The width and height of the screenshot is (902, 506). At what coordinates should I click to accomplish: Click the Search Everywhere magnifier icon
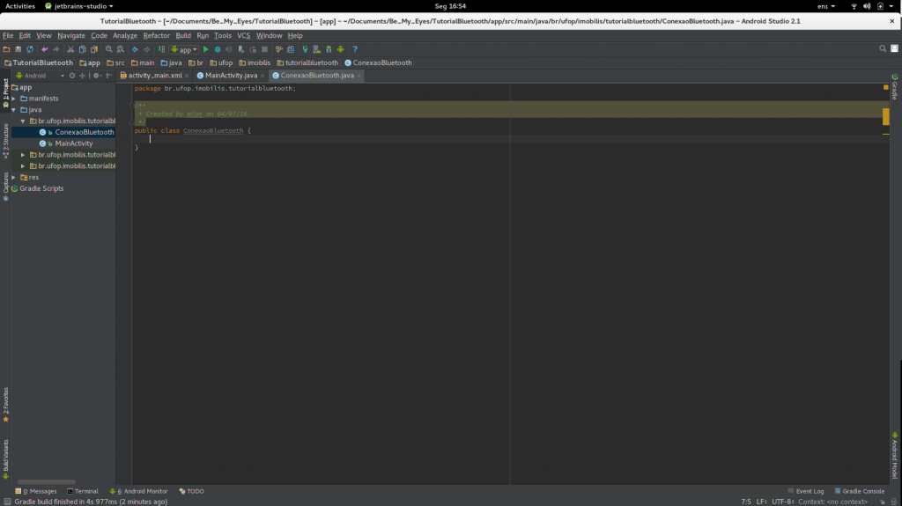883,49
